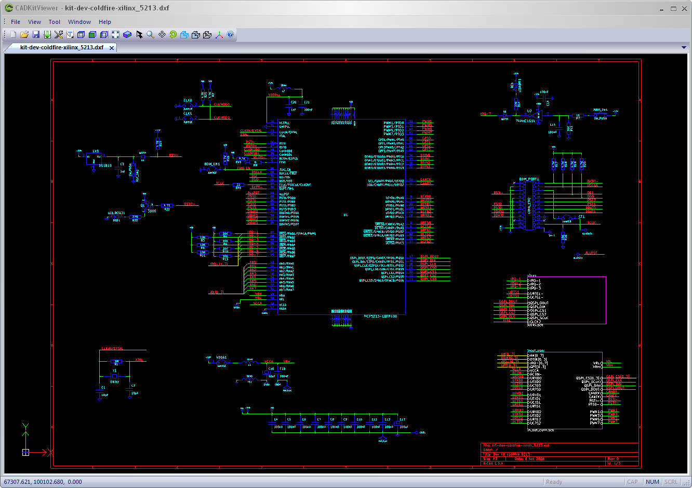The width and height of the screenshot is (692, 488).
Task: Expand the tab list dropdown arrow on tab bar
Action: (684, 47)
